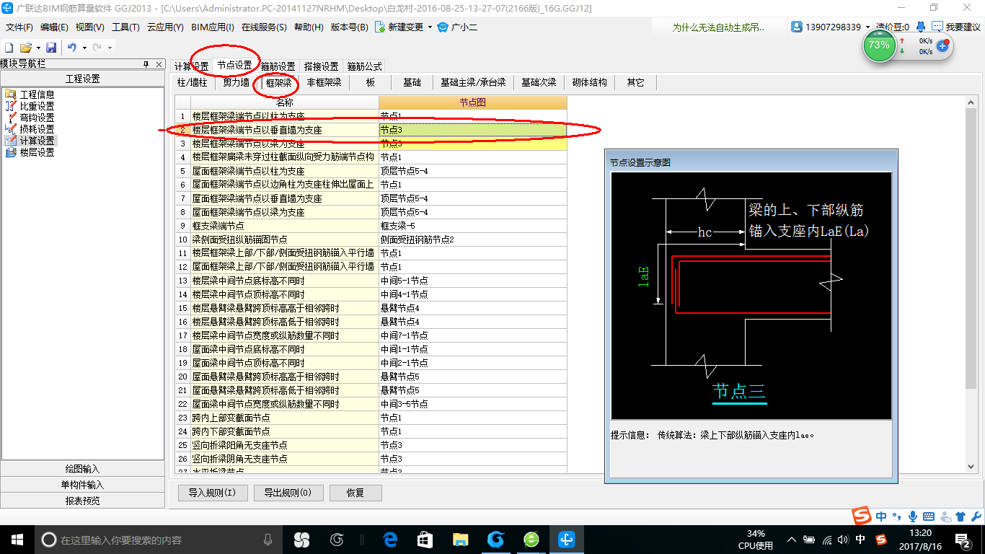The height and width of the screenshot is (554, 985).
Task: Click Sogou skin shirt icon
Action: [x=960, y=516]
